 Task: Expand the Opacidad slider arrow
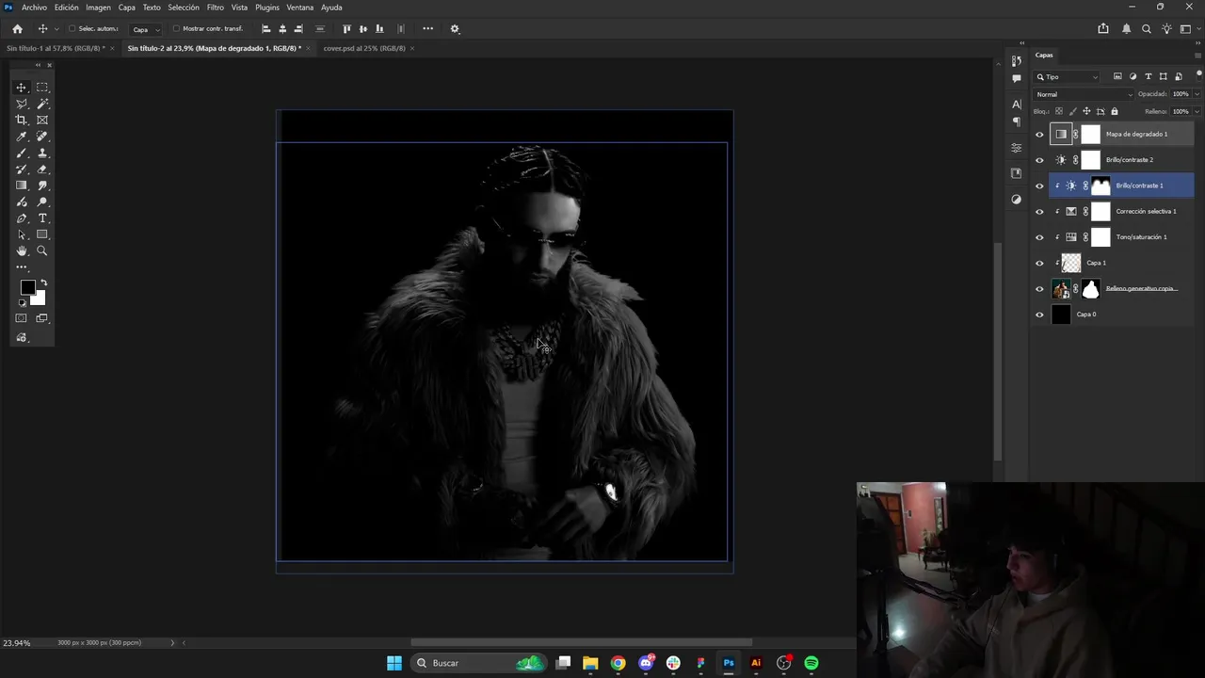click(x=1197, y=94)
